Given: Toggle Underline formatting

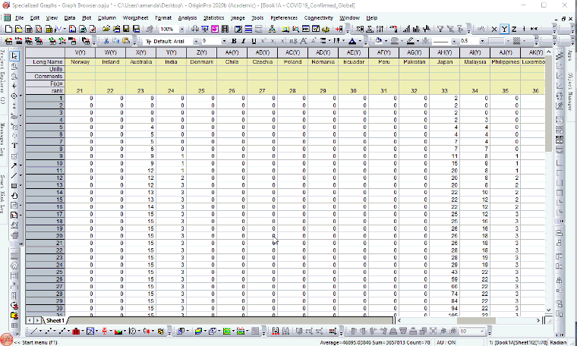Looking at the screenshot, I should pos(254,41).
